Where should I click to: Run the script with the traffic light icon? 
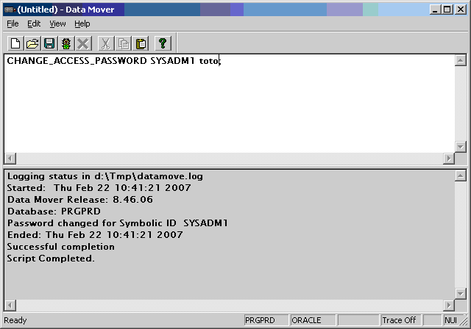tap(66, 43)
